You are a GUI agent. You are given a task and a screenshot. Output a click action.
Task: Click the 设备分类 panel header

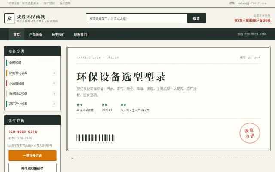[x=33, y=51]
